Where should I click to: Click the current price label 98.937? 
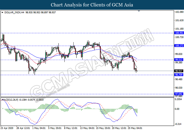point(179,71)
